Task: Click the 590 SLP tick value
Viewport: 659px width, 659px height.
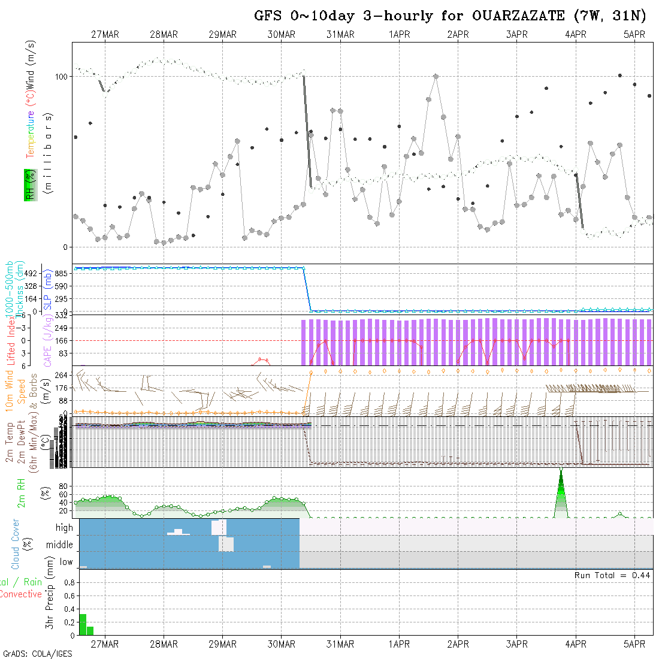Action: (x=61, y=286)
